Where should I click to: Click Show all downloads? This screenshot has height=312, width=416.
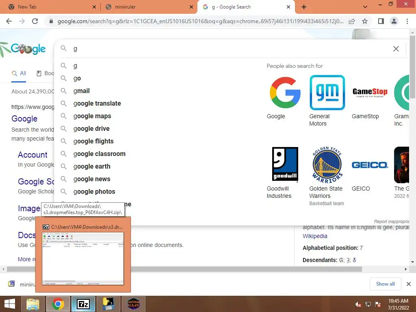click(x=385, y=284)
